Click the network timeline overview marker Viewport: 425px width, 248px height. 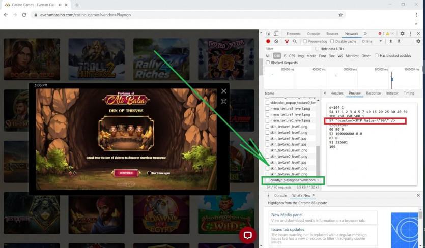coord(392,79)
